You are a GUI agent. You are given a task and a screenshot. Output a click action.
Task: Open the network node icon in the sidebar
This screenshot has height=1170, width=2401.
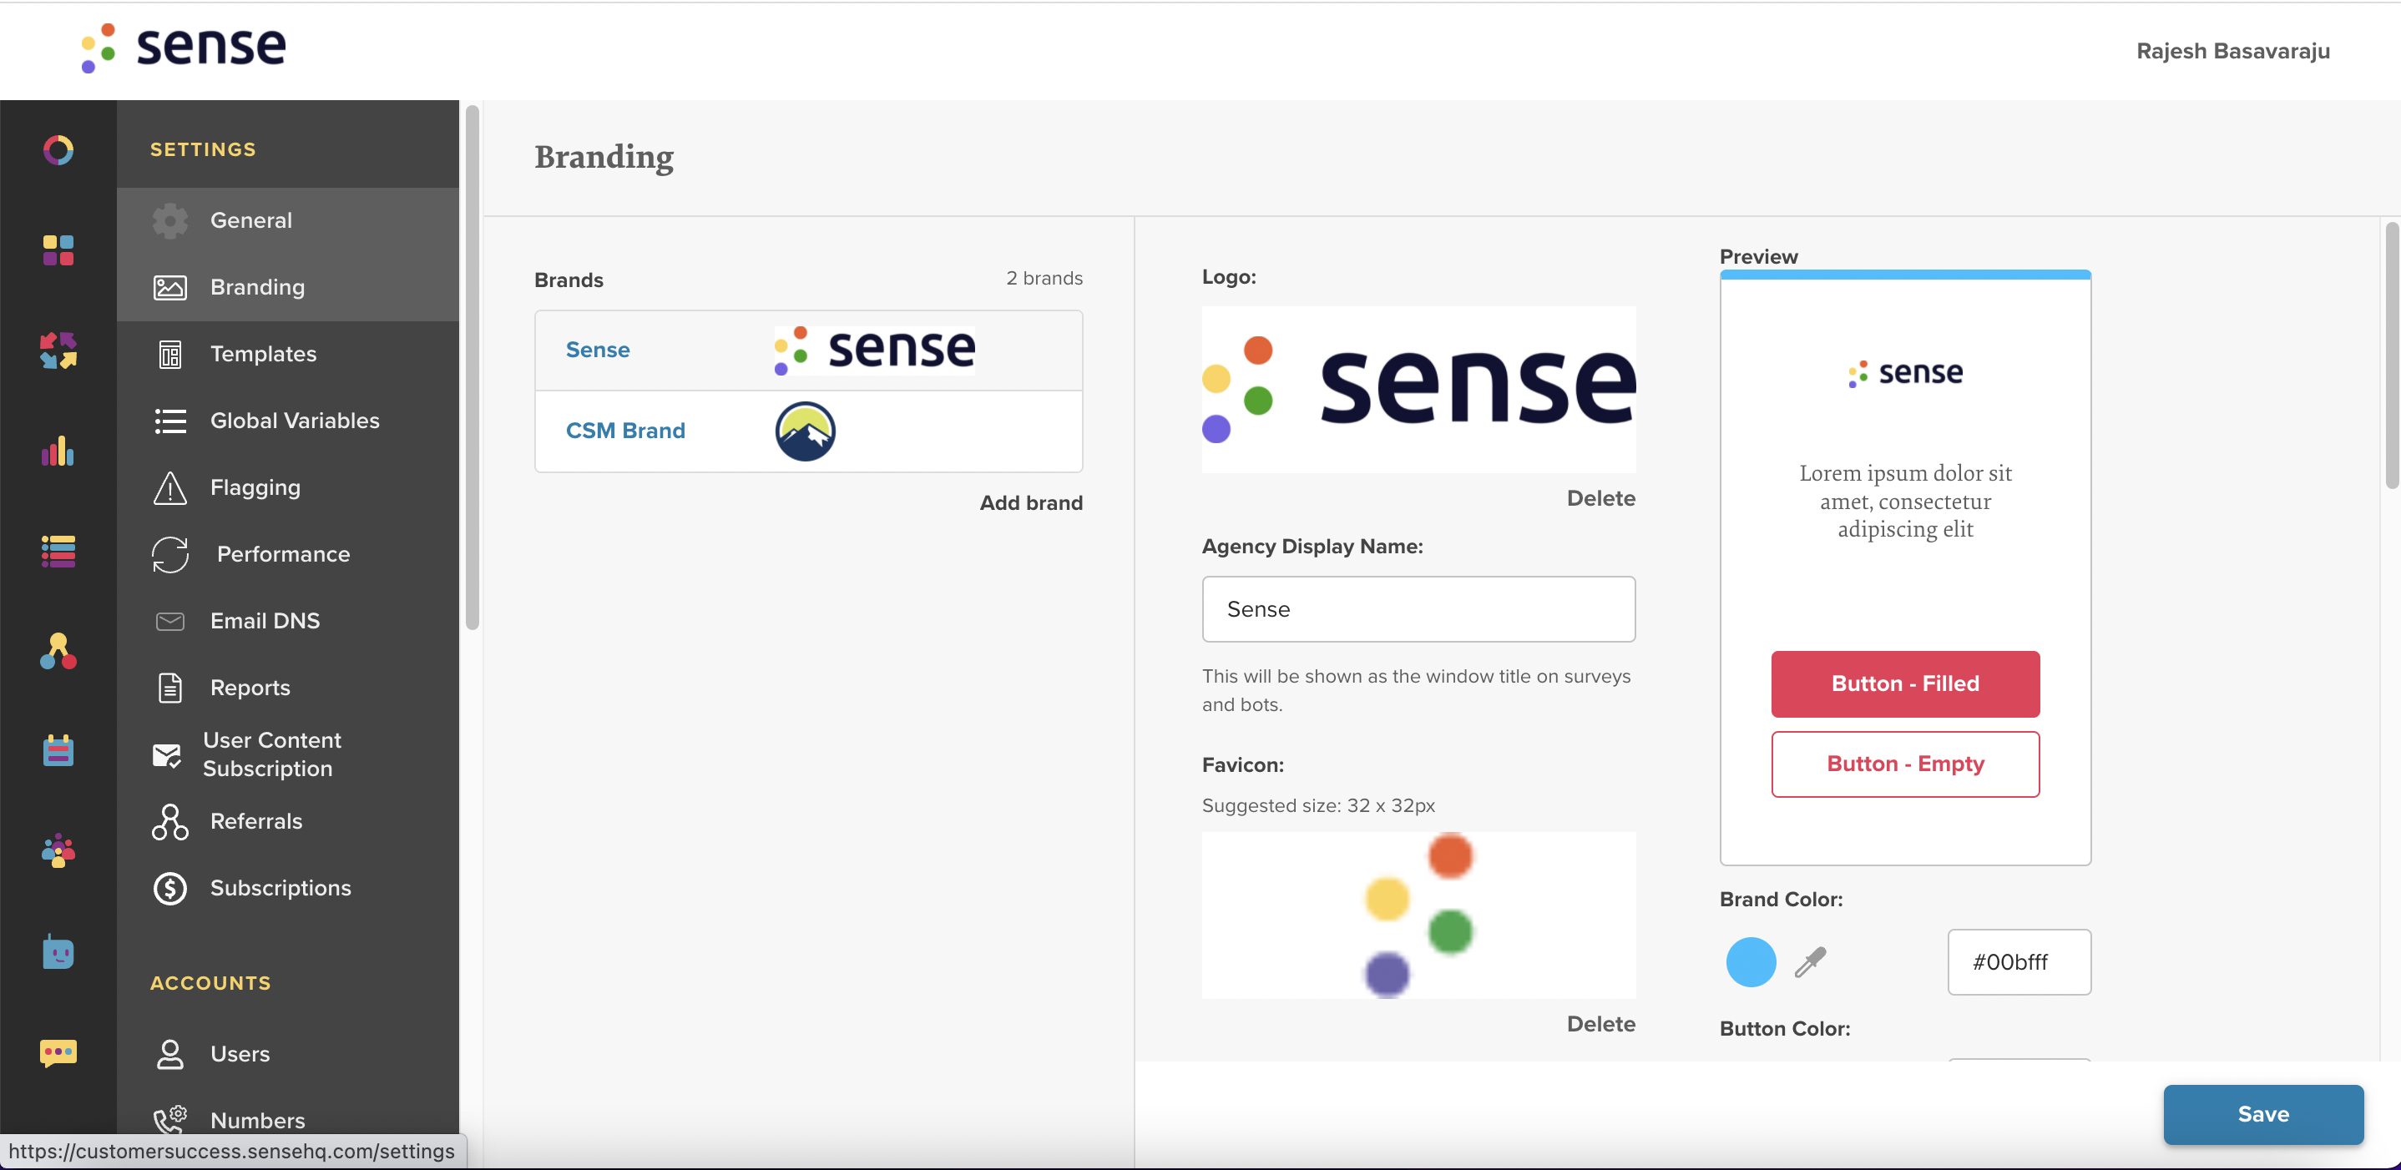click(58, 651)
